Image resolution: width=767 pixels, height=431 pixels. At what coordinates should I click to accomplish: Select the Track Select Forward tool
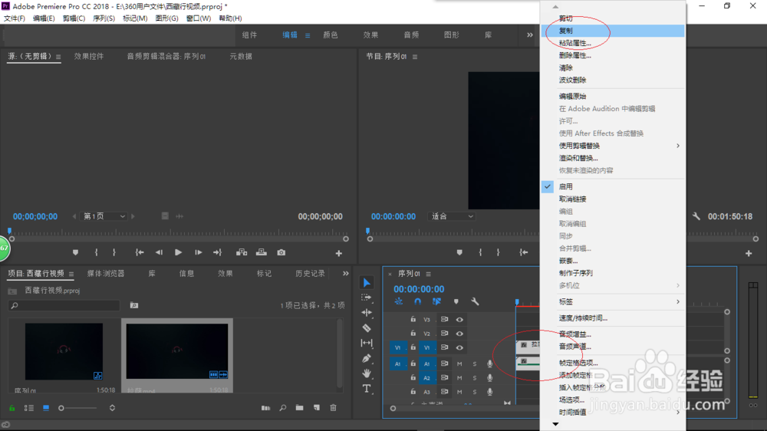coord(366,298)
